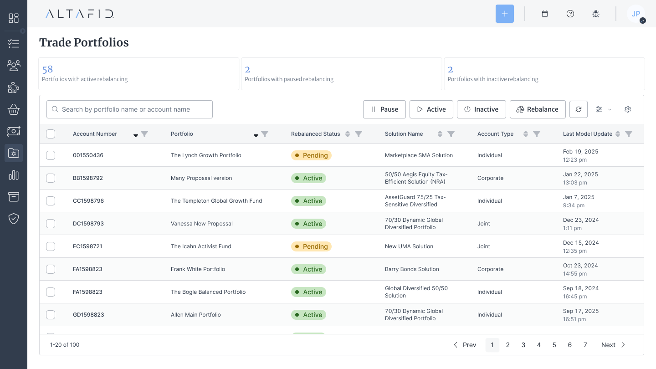The image size is (656, 369).
Task: Click the refresh table icon button
Action: coord(579,109)
